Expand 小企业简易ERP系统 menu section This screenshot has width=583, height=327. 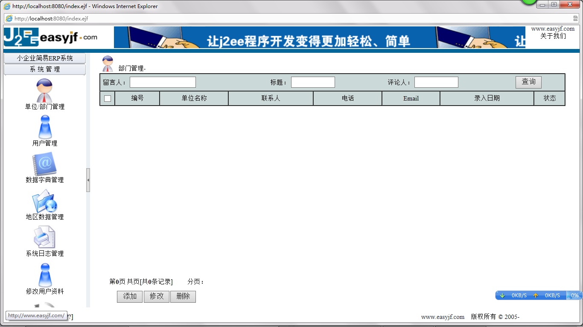point(45,58)
